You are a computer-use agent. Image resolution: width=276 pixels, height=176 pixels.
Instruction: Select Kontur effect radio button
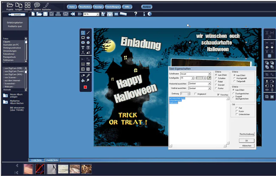point(216,88)
